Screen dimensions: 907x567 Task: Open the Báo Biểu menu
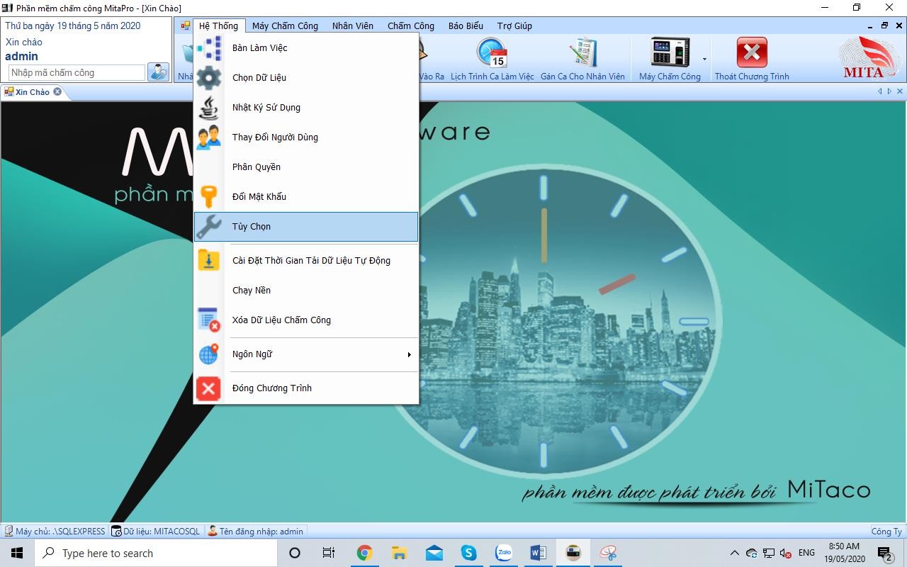[x=466, y=26]
